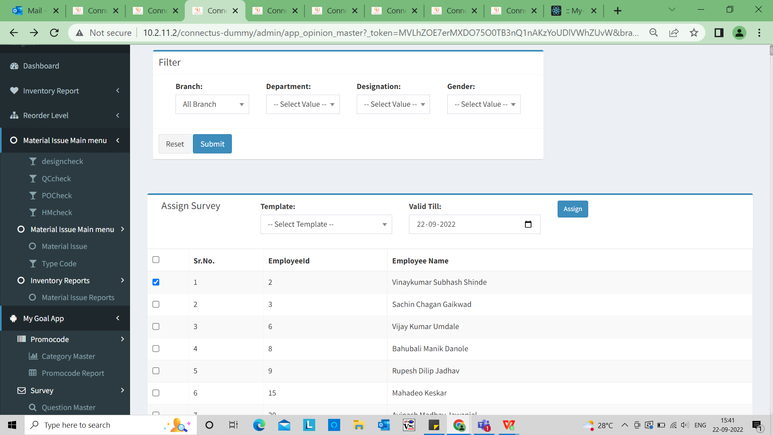Click the filter icon next to HMcheck
This screenshot has height=435, width=773.
pyautogui.click(x=33, y=212)
